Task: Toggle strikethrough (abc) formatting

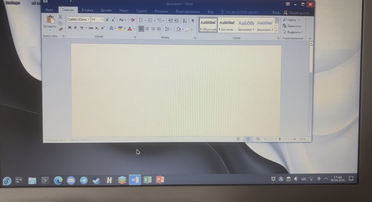Action: [x=91, y=28]
